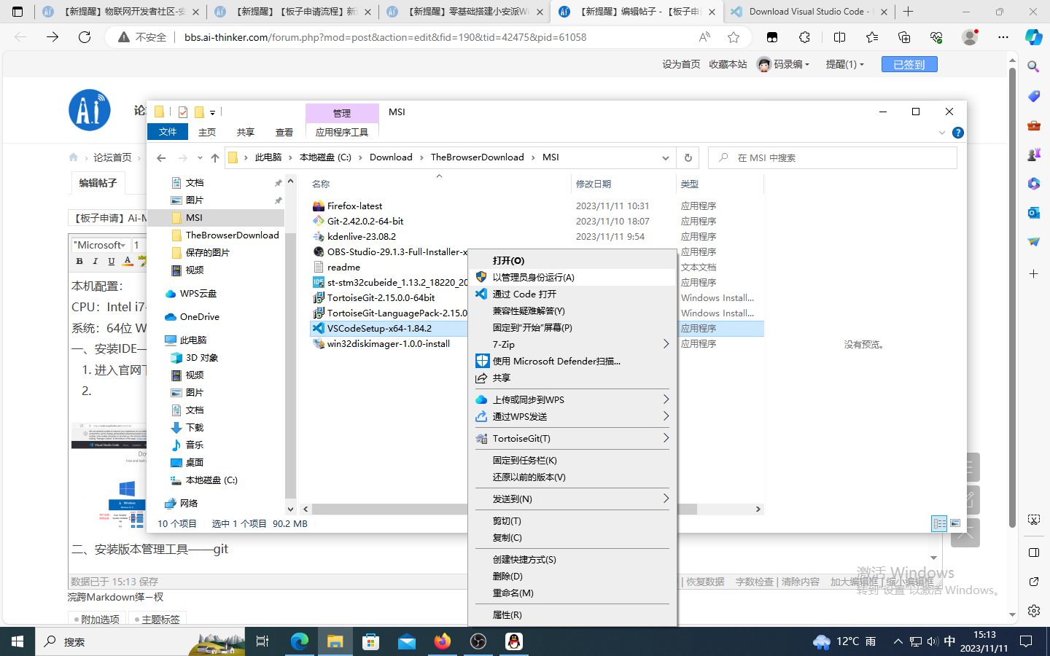Expand the 7-Zip submenu
Viewport: 1050px width, 656px height.
(572, 344)
